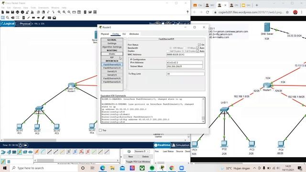Image resolution: width=306 pixels, height=172 pixels.
Task: Click the Delete scenario button
Action: coord(145,157)
